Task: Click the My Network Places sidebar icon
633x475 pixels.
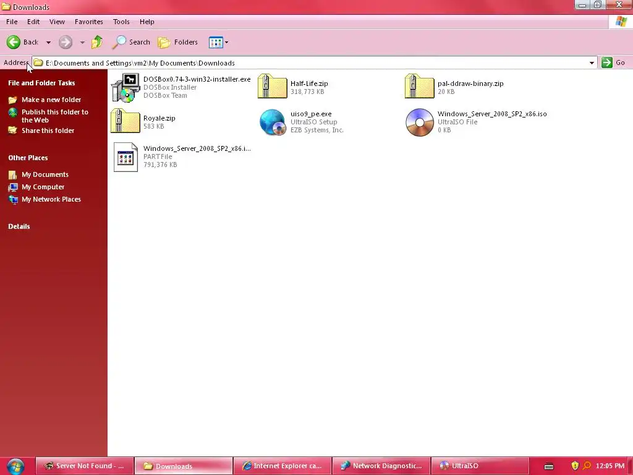Action: [13, 200]
